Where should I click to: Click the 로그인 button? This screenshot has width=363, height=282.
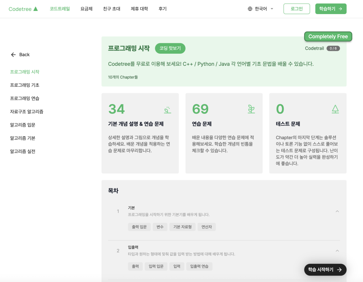tap(296, 9)
